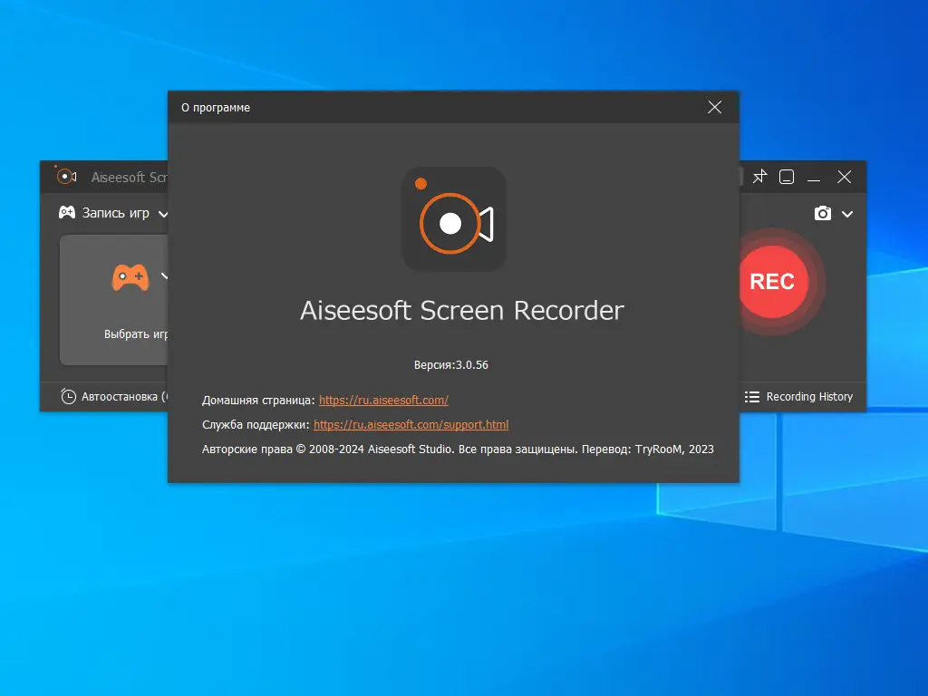Pin the recorder window with the pin icon

pos(759,177)
